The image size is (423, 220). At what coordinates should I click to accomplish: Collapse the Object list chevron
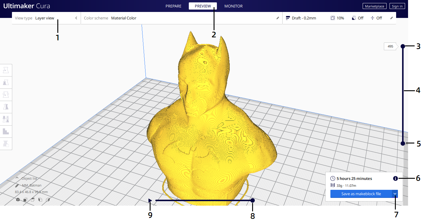[x=17, y=178]
